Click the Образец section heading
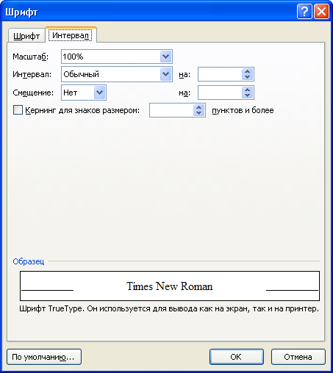 [29, 261]
